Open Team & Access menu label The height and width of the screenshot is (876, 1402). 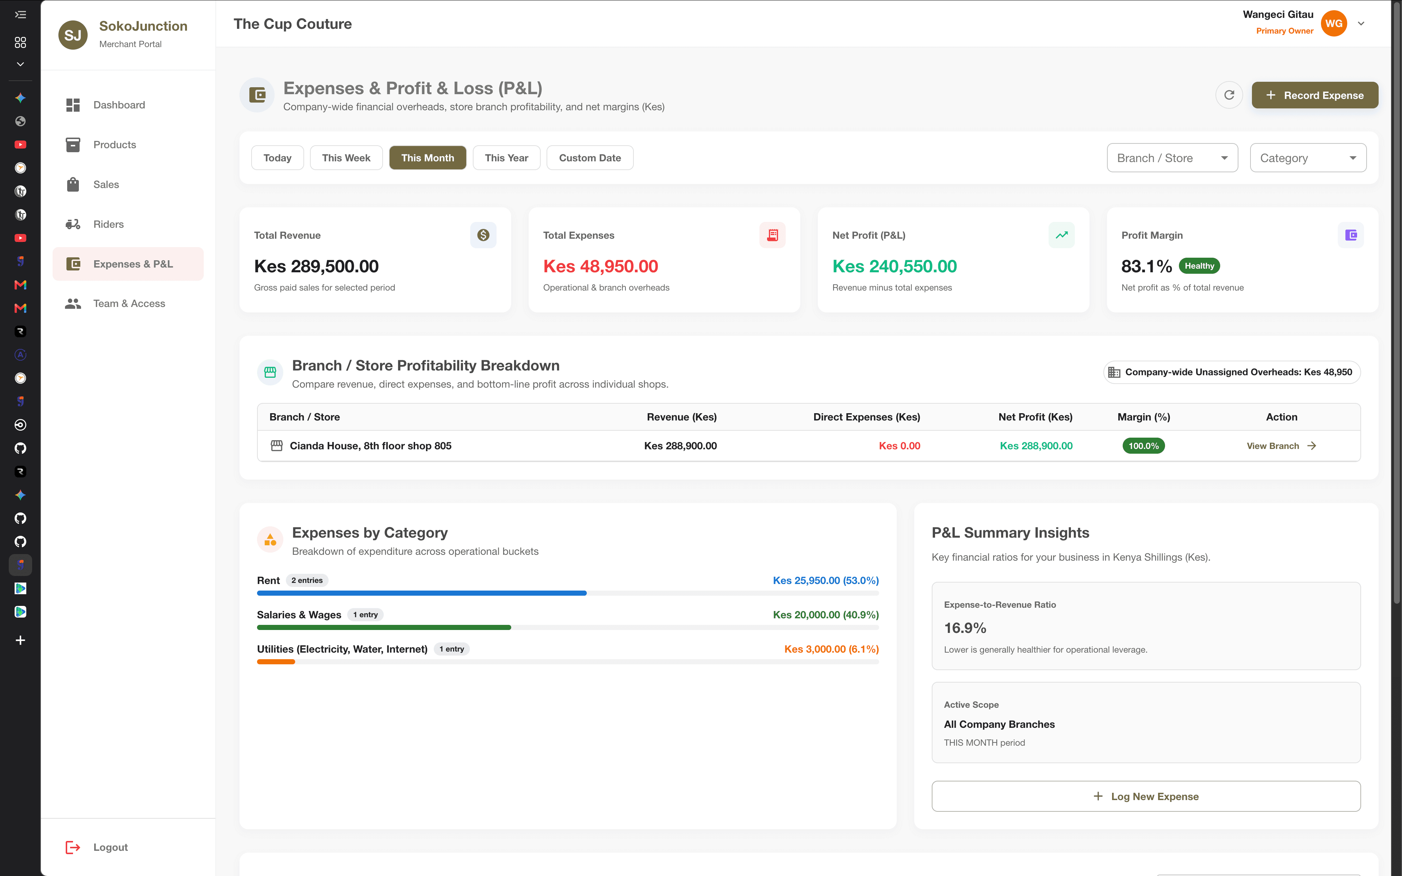129,304
